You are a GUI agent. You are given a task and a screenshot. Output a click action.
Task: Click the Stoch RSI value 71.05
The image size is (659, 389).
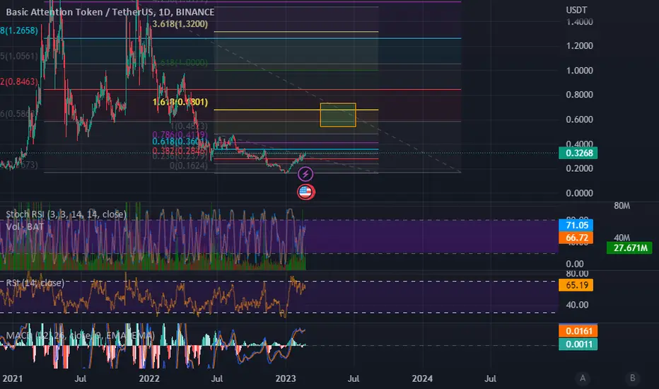[576, 225]
